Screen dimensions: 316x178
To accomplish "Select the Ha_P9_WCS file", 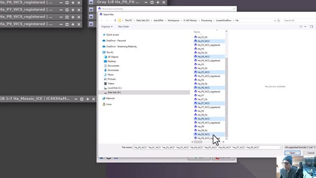I will [x=209, y=134].
